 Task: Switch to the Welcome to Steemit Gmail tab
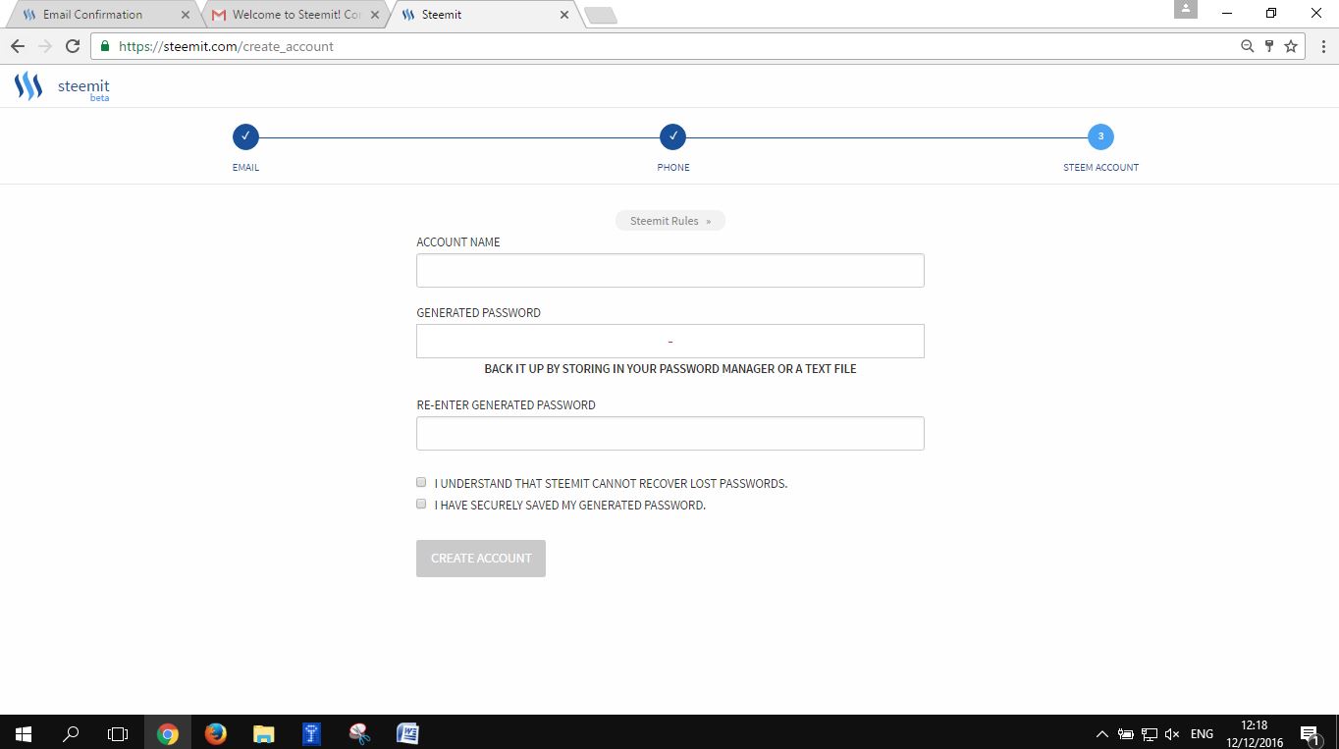point(296,15)
